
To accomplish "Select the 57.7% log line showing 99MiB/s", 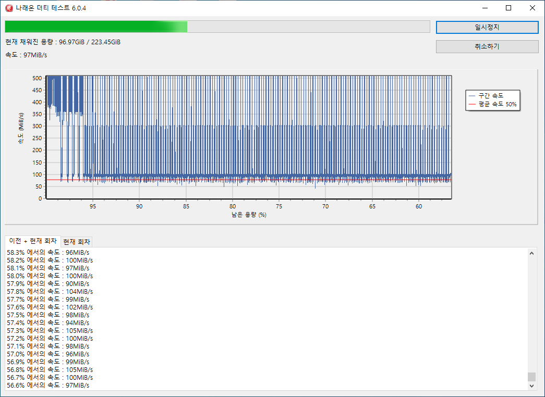I will (x=48, y=300).
